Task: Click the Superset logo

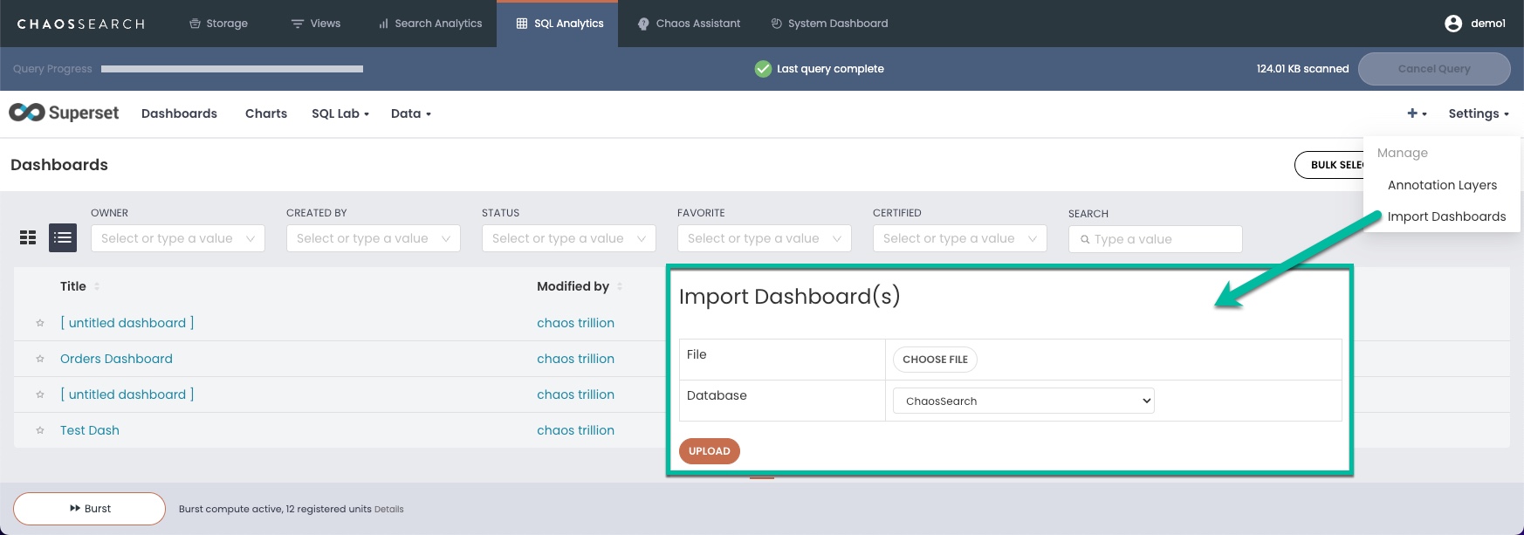Action: (x=64, y=113)
